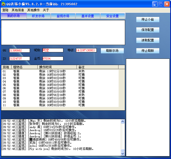Select field row 05 in the farm list
This screenshot has height=159, width=171.
tap(60, 85)
